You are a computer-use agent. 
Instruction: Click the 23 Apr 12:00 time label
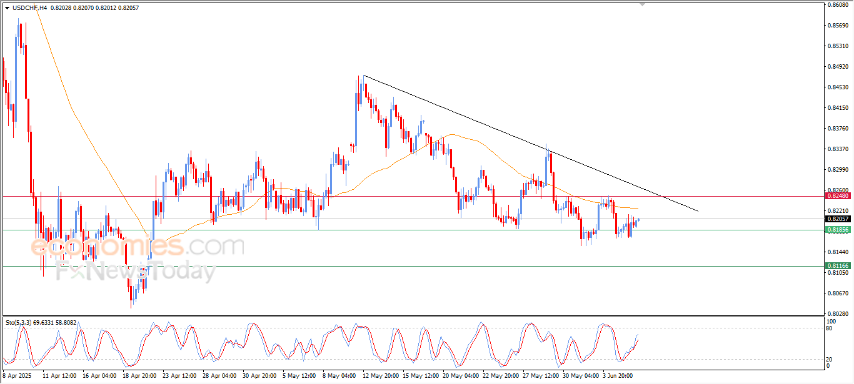click(180, 377)
